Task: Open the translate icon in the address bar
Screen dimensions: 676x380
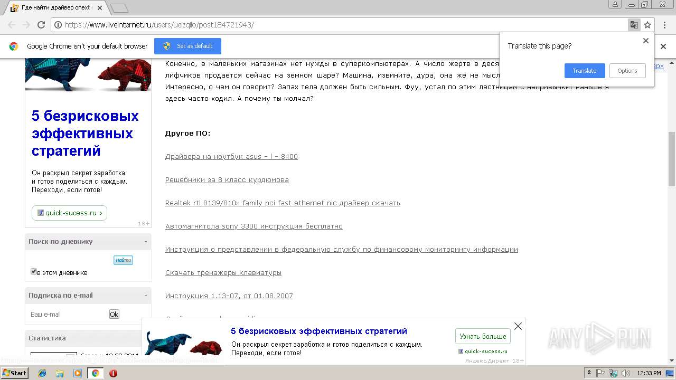Action: (634, 25)
